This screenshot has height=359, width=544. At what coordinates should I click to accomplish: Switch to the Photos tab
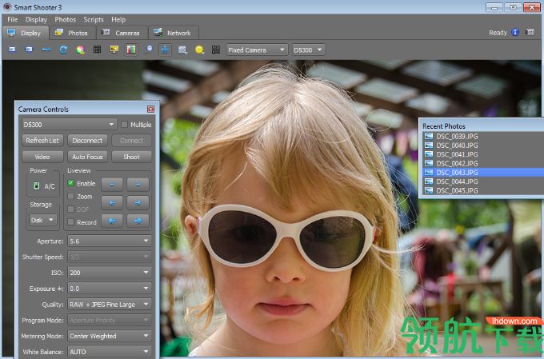click(x=72, y=33)
